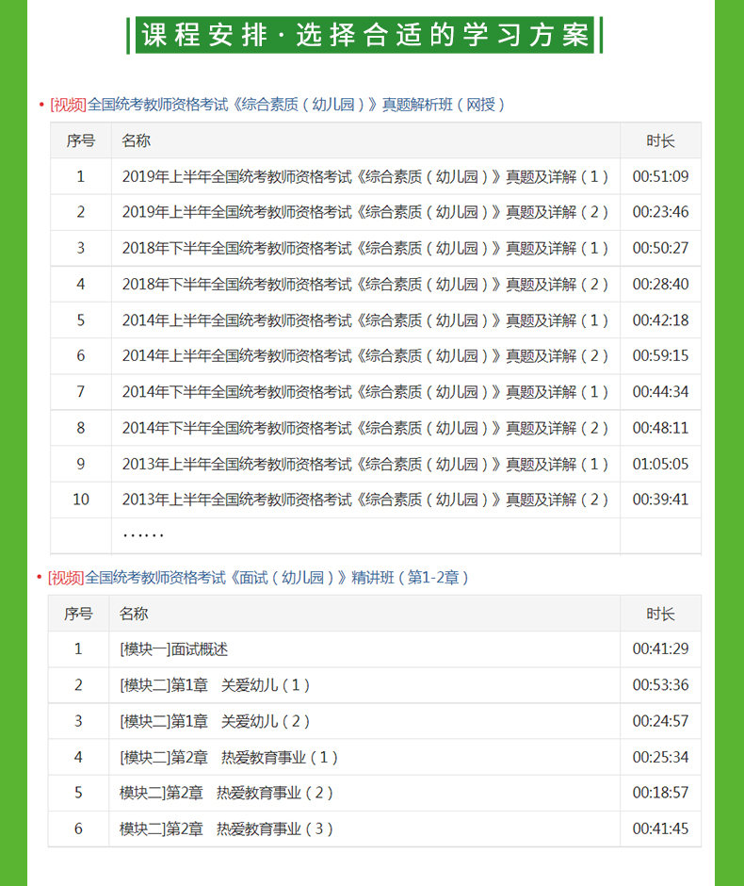Open 2013年上半年 真题及详解(1) lesson

(365, 464)
